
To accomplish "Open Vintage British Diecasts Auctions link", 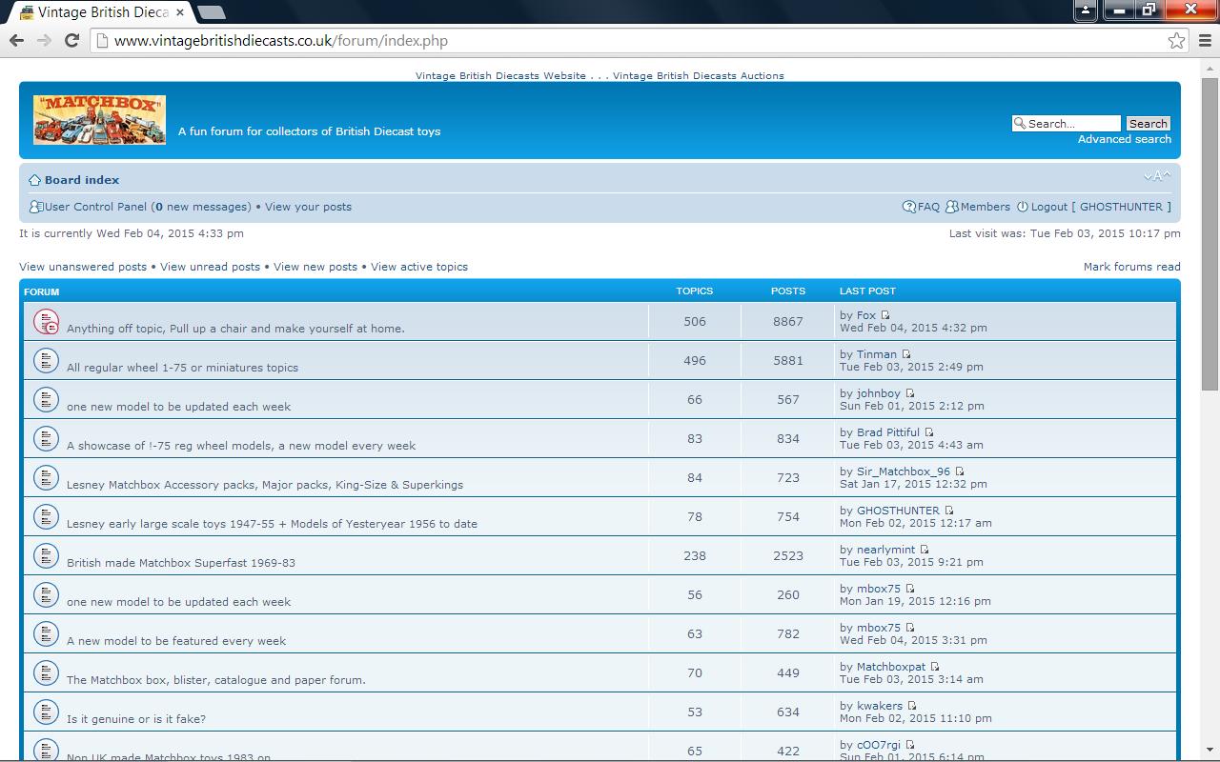I will [x=699, y=75].
